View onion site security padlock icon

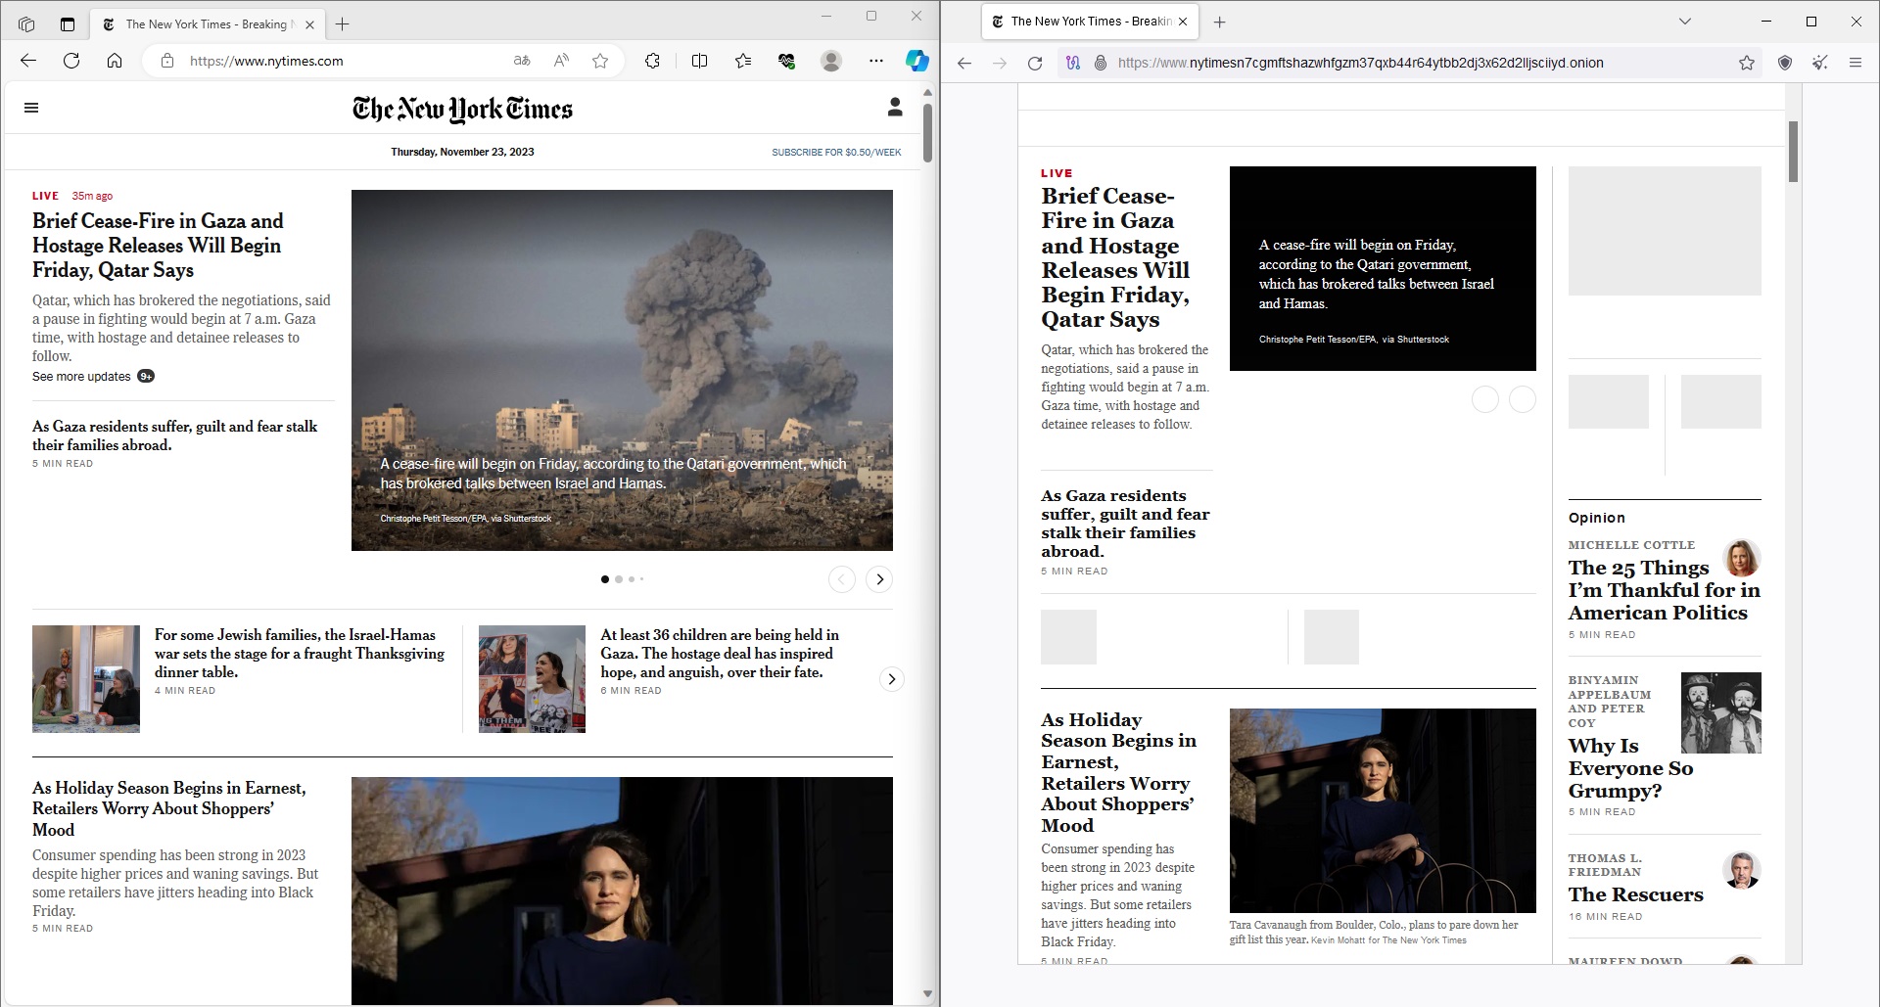point(1101,63)
